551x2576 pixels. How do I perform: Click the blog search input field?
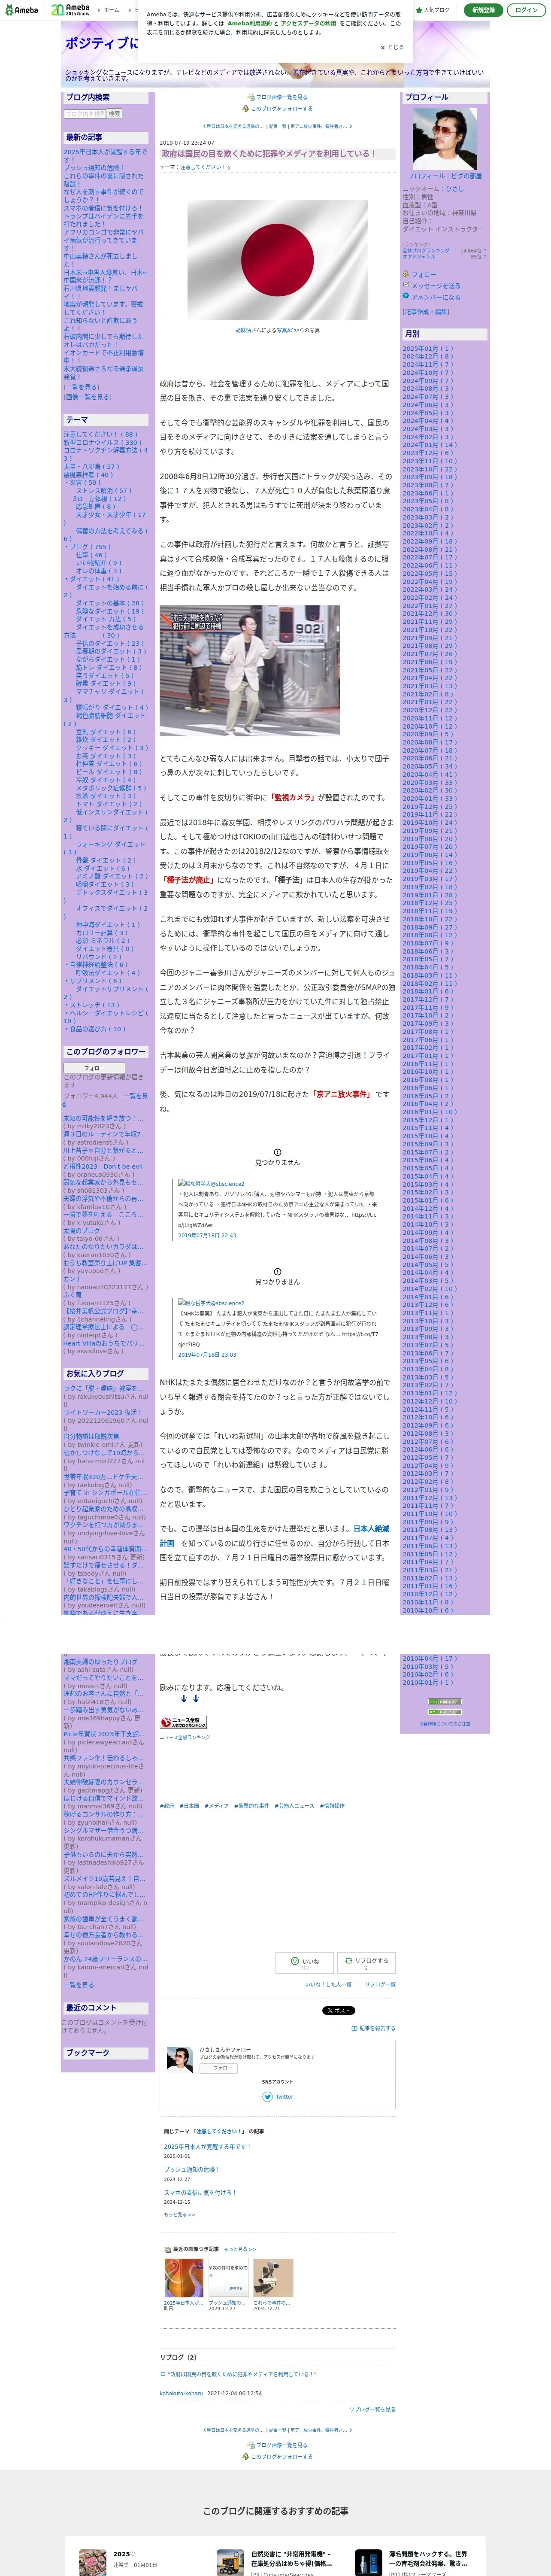(x=85, y=114)
